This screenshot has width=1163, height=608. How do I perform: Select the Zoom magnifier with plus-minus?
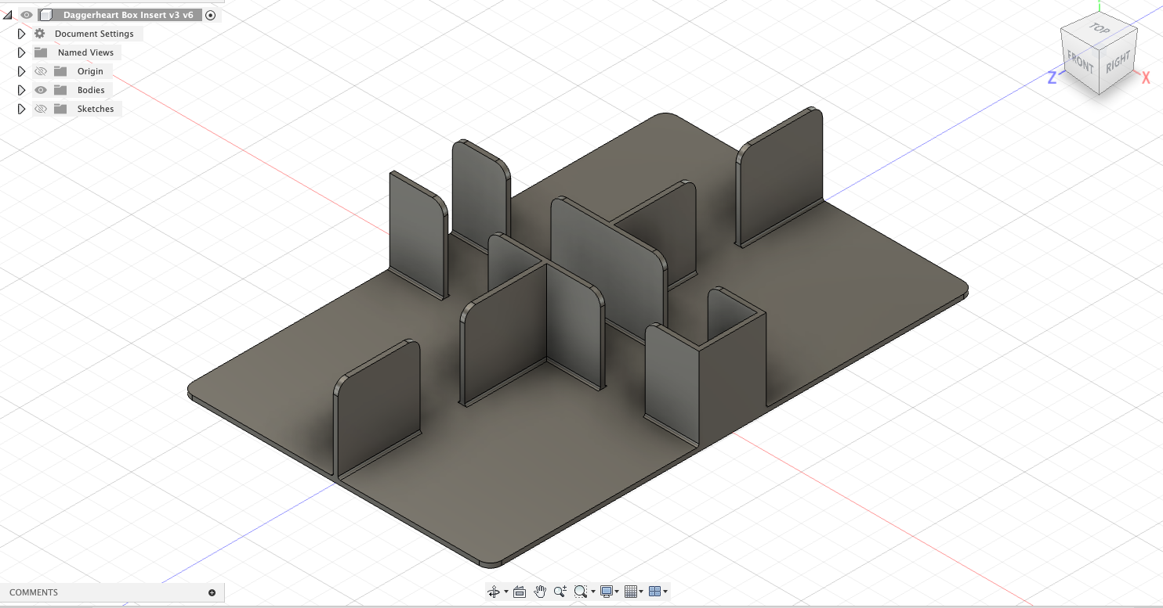click(x=560, y=592)
